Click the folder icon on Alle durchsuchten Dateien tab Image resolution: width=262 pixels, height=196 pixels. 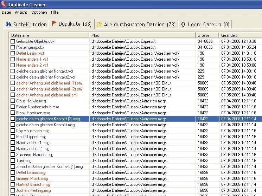[99, 25]
